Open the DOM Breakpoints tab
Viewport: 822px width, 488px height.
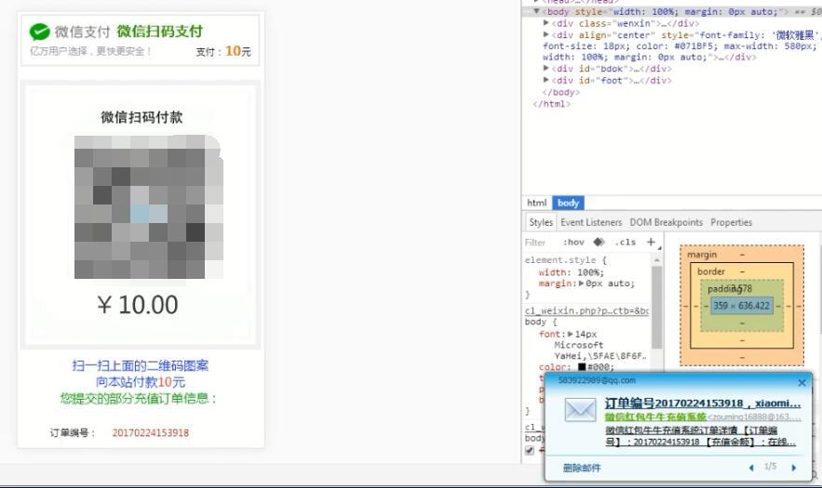coord(667,222)
